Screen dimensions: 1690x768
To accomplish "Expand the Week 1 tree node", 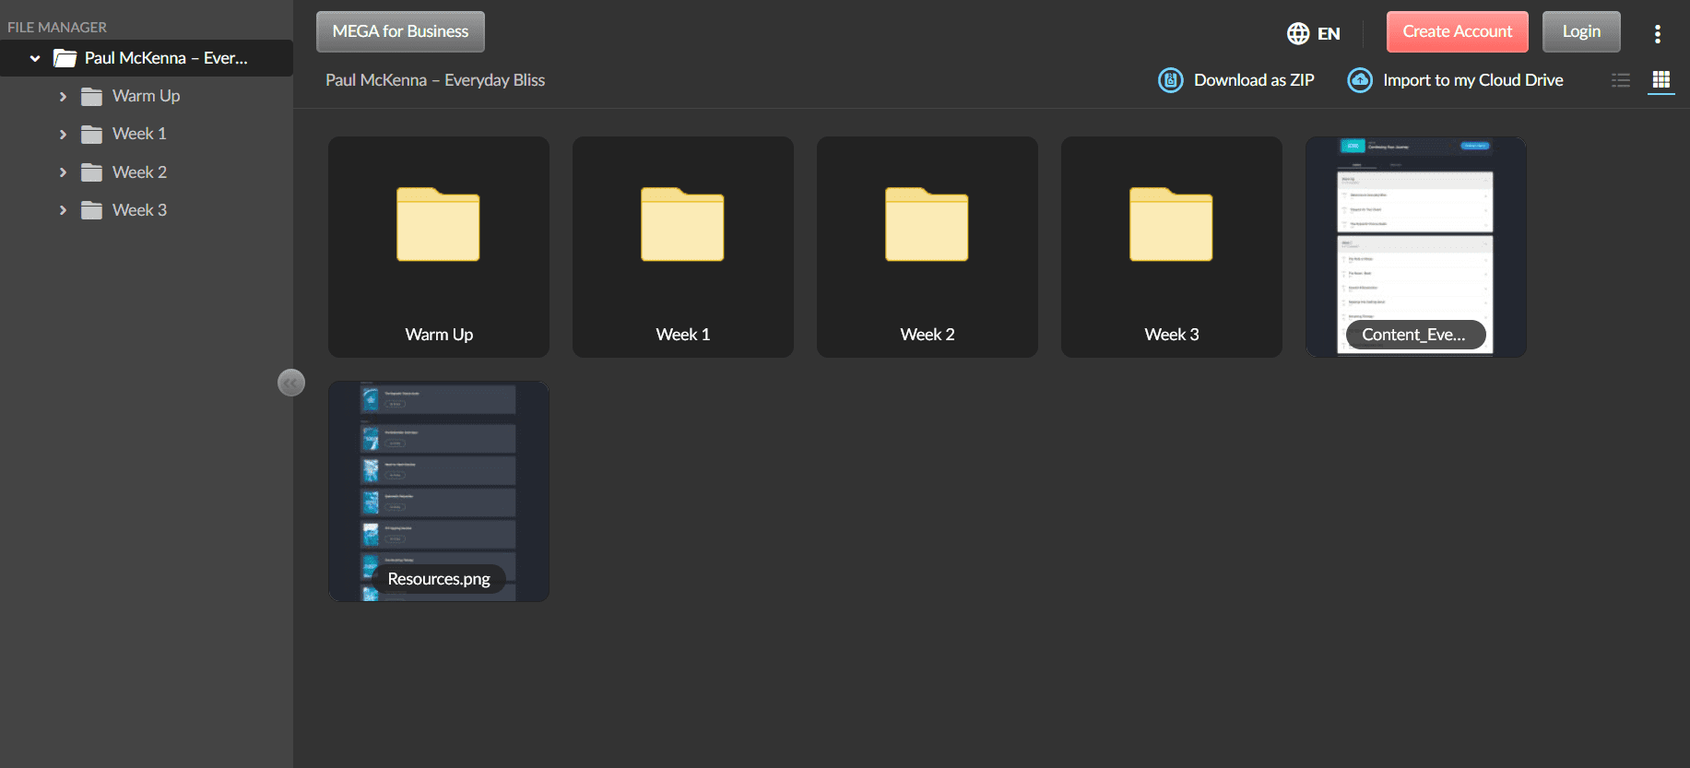I will pyautogui.click(x=63, y=135).
